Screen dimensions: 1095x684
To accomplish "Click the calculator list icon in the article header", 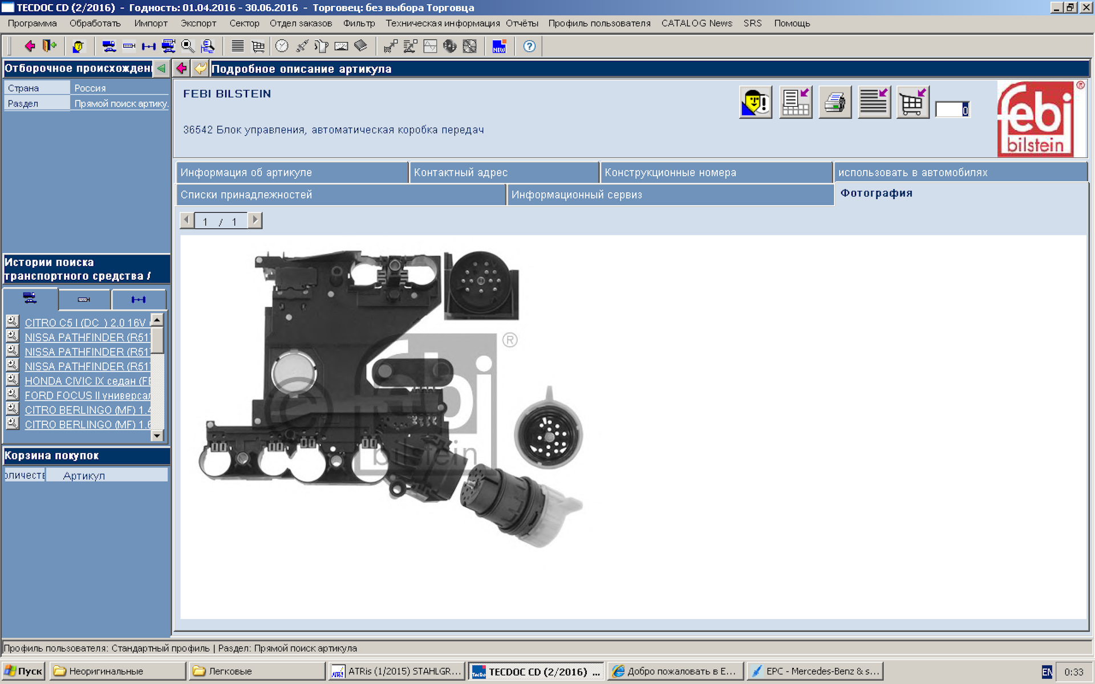I will (x=796, y=103).
